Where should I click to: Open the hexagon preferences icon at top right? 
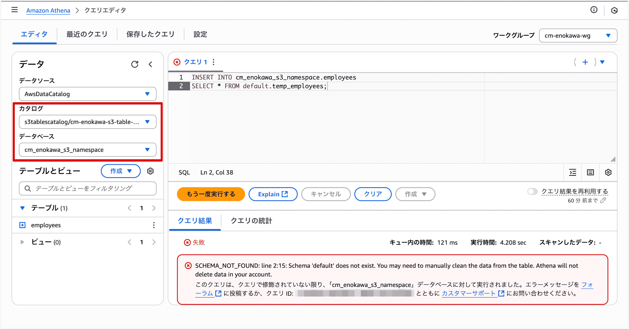click(614, 10)
